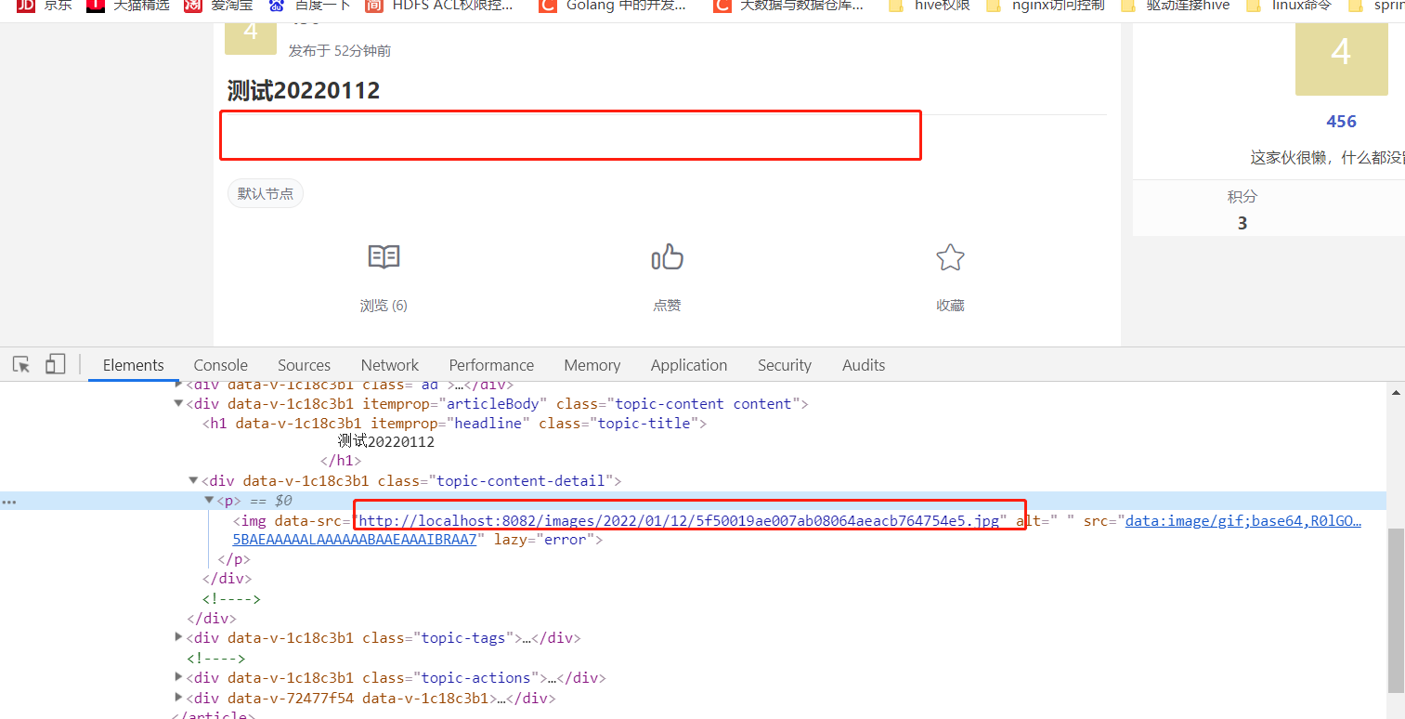This screenshot has height=719, width=1405.
Task: Open the Memory tab
Action: pyautogui.click(x=592, y=365)
